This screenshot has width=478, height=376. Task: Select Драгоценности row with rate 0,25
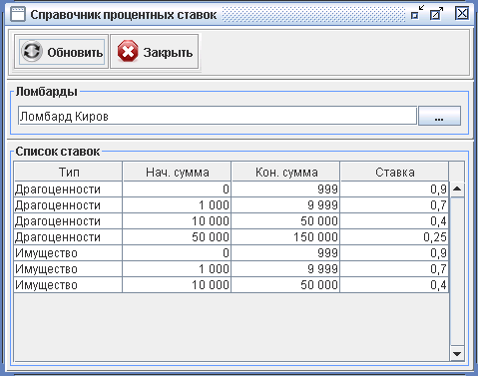(232, 237)
